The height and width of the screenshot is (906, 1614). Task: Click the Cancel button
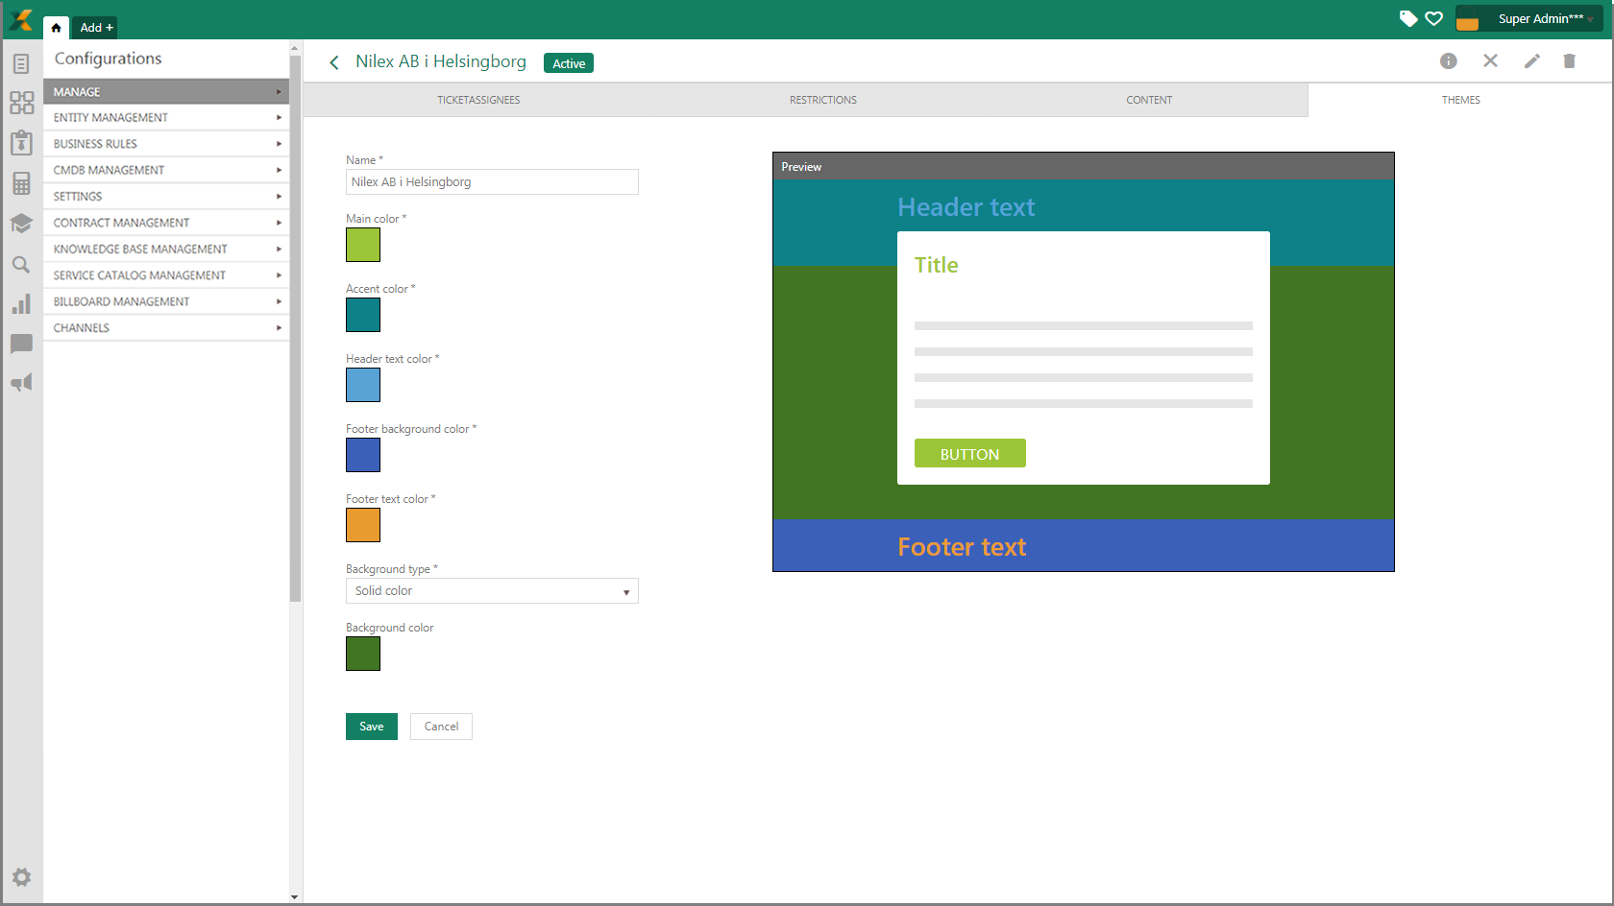click(441, 727)
